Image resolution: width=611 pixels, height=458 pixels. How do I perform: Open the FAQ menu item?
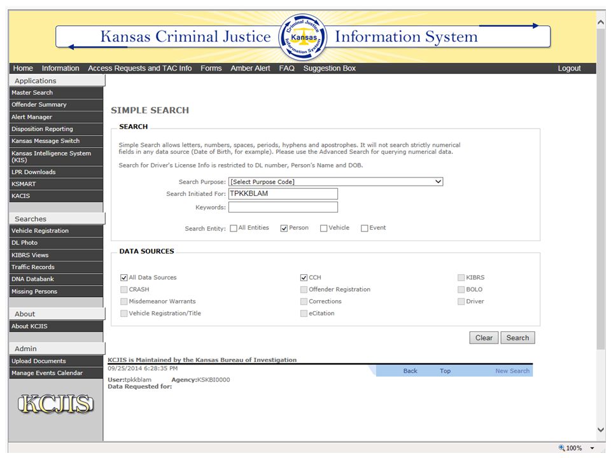point(287,68)
